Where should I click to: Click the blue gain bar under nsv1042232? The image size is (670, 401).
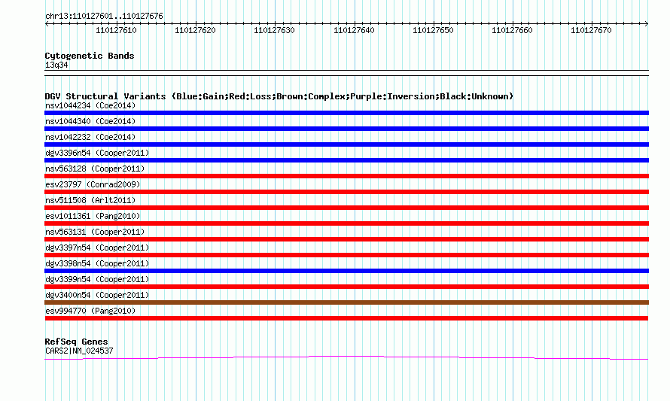346,144
